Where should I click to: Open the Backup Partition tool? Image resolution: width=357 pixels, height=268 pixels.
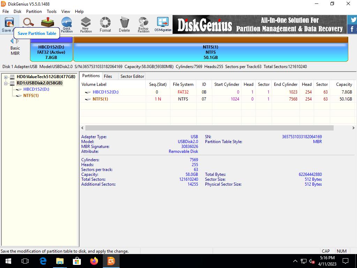click(143, 25)
